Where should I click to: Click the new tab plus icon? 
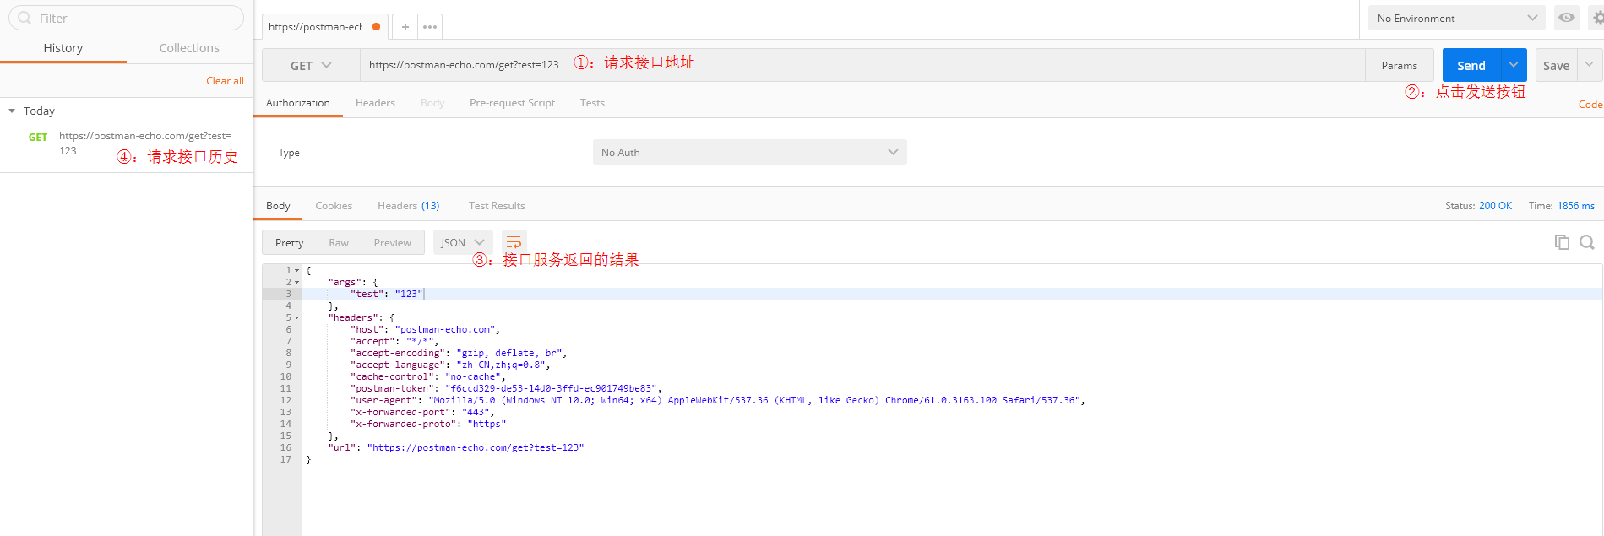(x=405, y=27)
